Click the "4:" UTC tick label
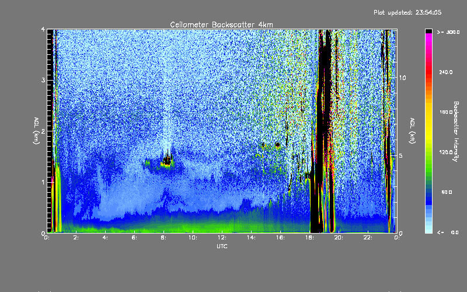This screenshot has width=467, height=292. tap(106, 238)
